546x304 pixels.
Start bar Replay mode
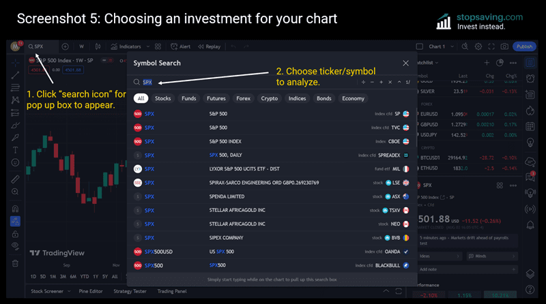point(210,46)
